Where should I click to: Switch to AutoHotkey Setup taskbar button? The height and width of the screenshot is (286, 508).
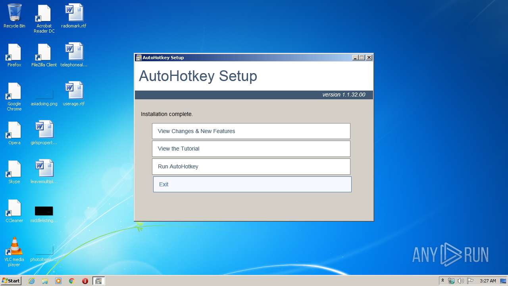point(98,281)
